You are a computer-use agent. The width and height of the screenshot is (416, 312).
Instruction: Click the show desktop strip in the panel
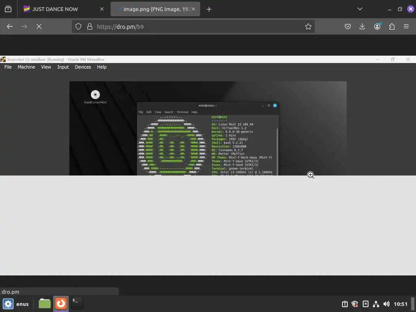413,304
